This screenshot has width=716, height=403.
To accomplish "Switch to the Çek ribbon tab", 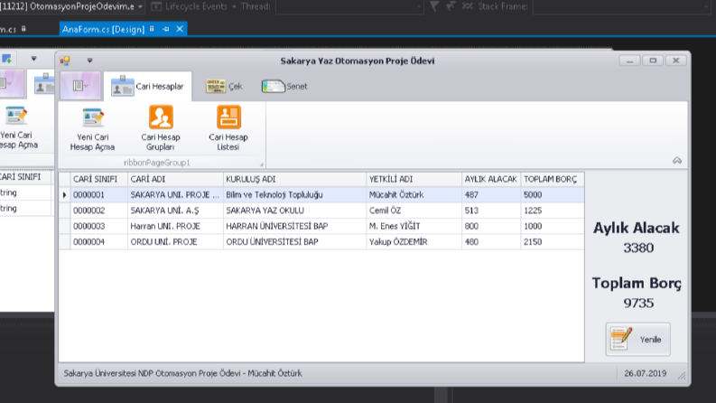I will click(x=224, y=86).
